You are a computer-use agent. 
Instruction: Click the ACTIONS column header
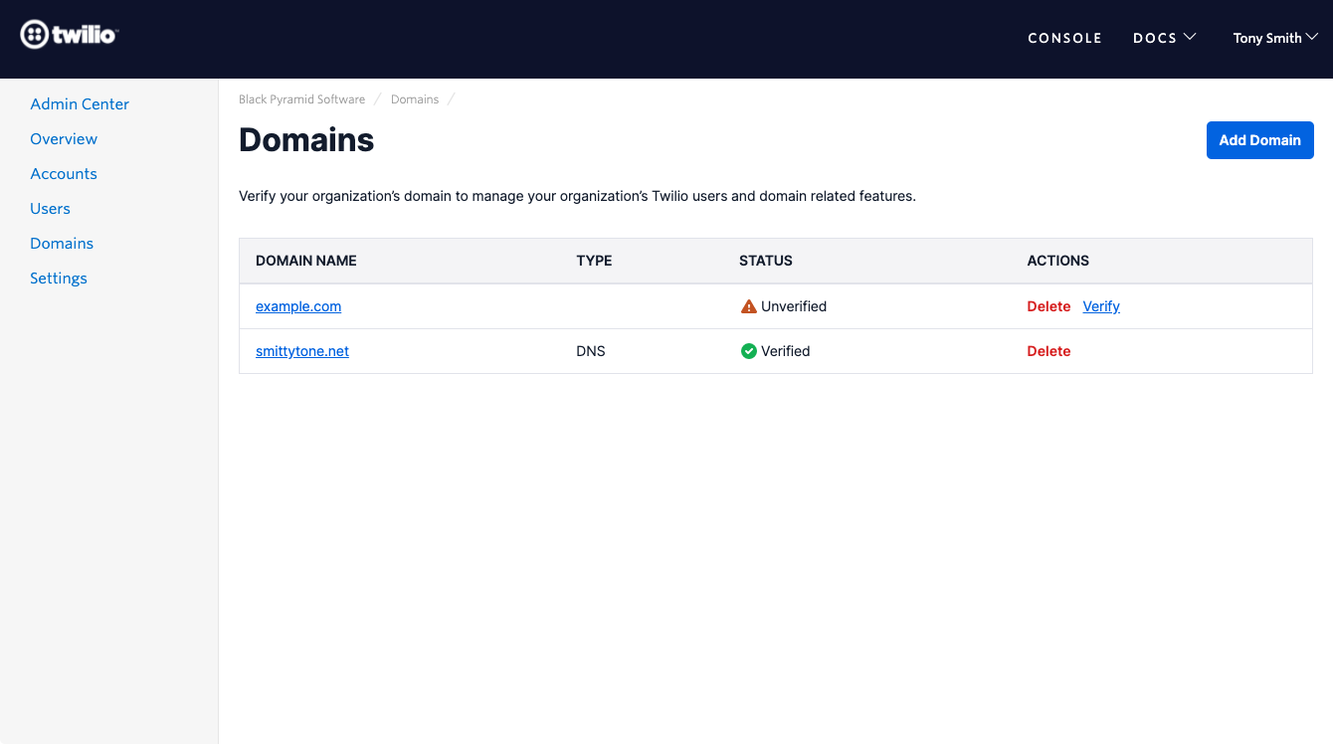tap(1057, 261)
